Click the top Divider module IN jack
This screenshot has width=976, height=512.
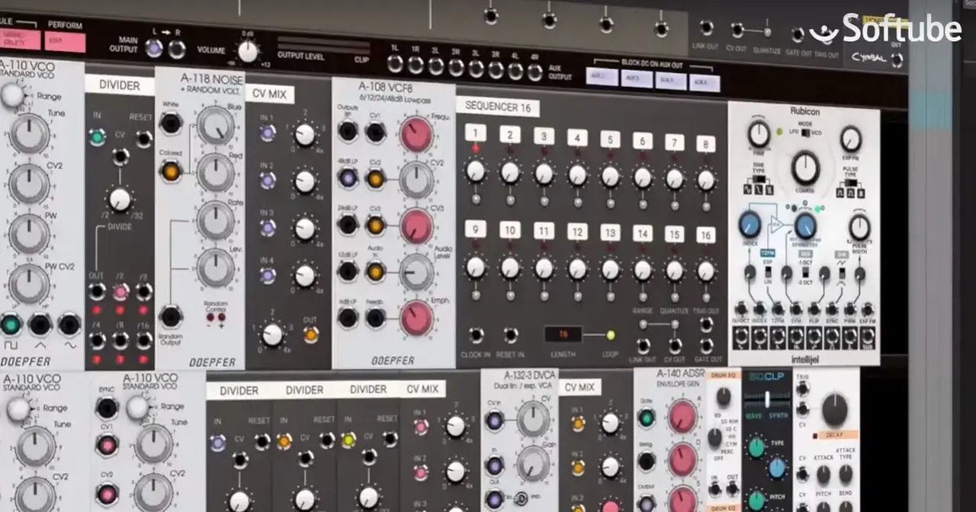tap(97, 137)
